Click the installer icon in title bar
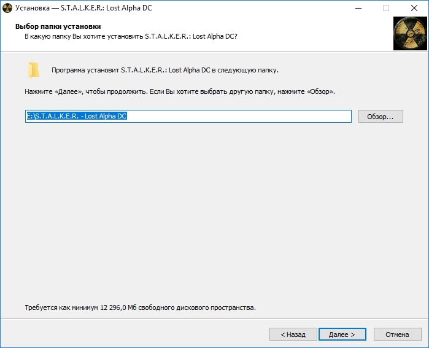 (x=7, y=8)
